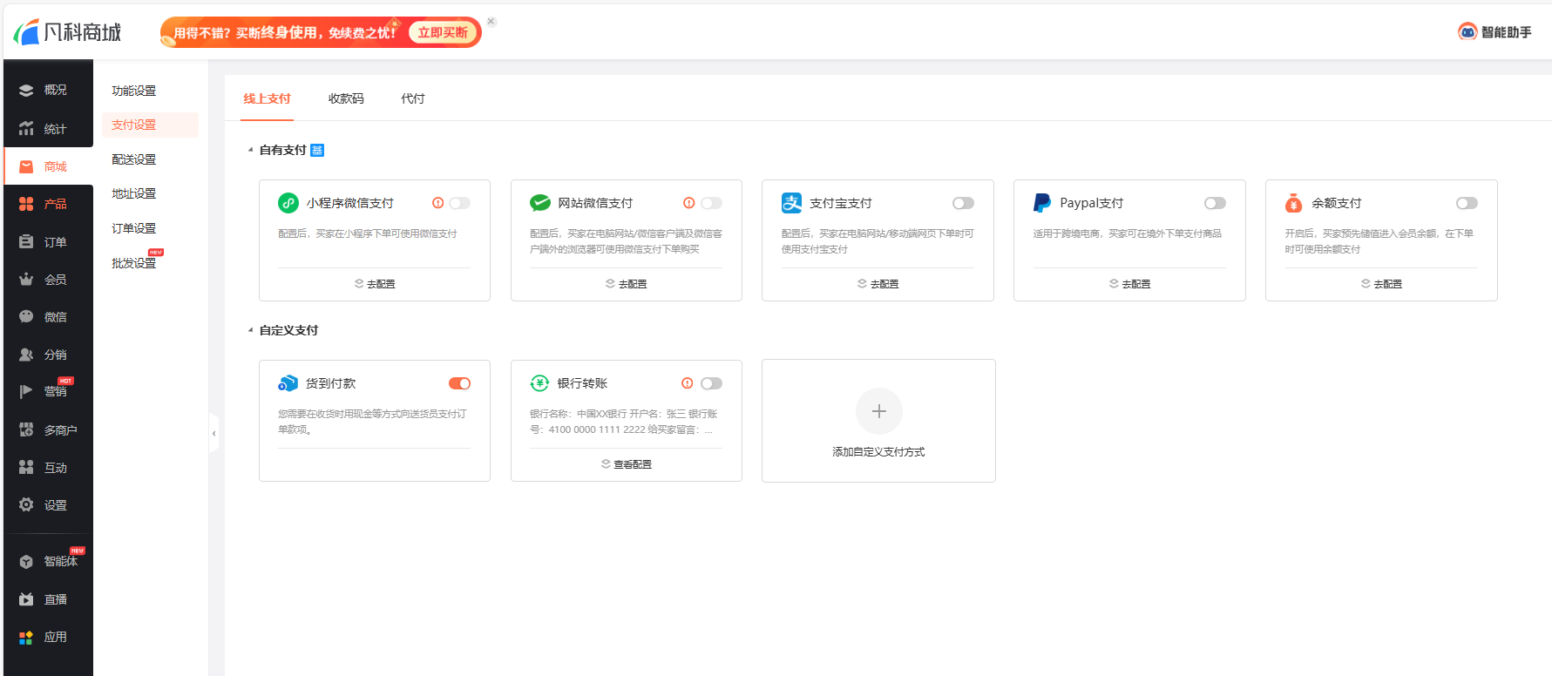Click the plus icon to add custom payment

tap(878, 411)
